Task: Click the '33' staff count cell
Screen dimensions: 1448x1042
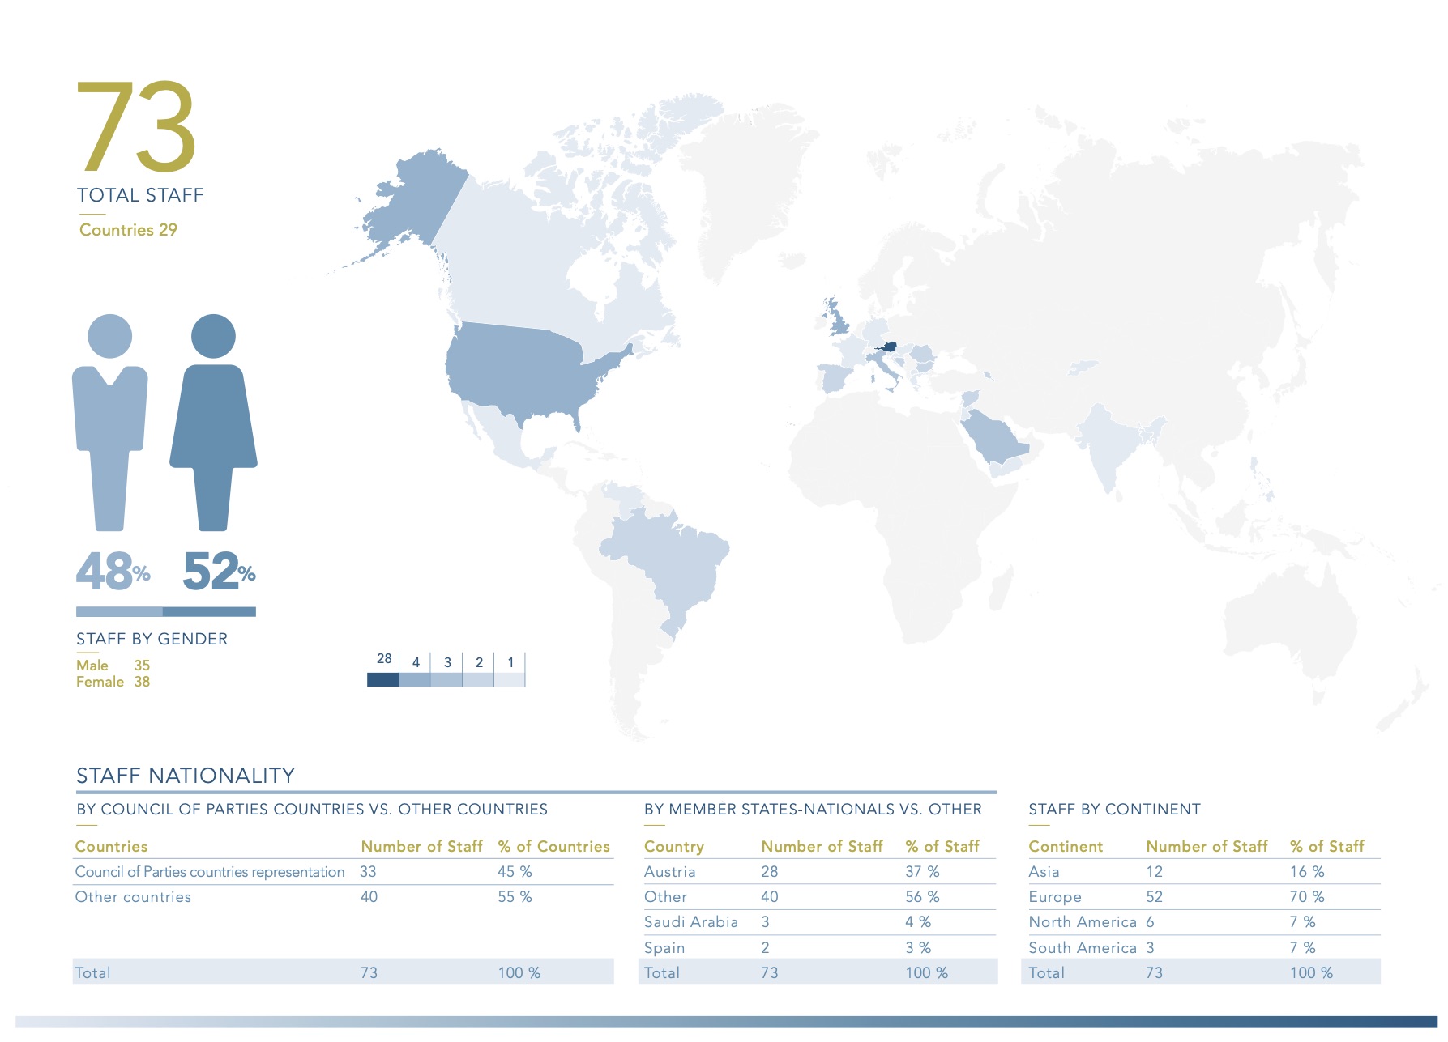Action: tap(368, 872)
